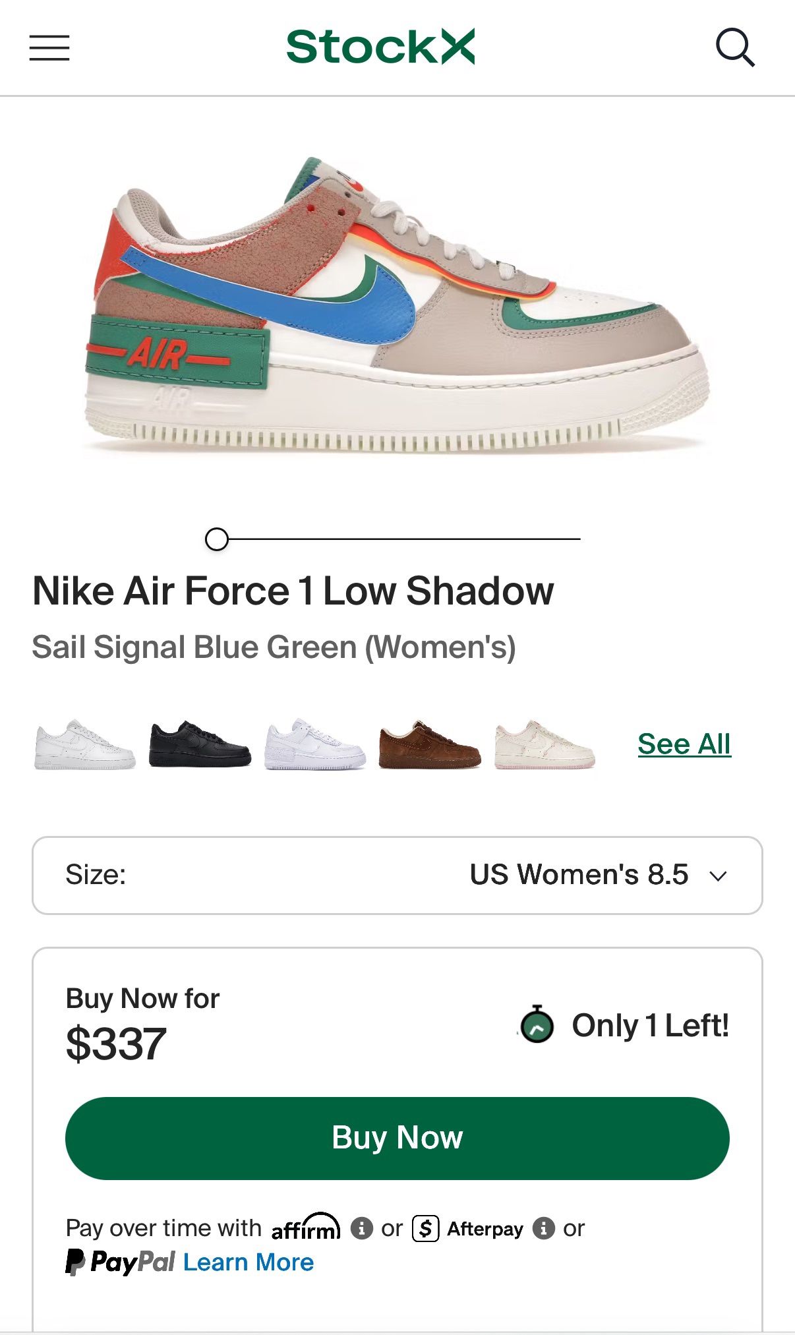795x1335 pixels.
Task: Follow the Learn More link
Action: click(249, 1262)
